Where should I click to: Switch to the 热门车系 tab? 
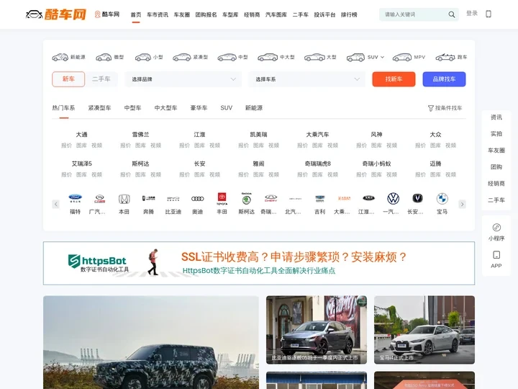point(63,108)
